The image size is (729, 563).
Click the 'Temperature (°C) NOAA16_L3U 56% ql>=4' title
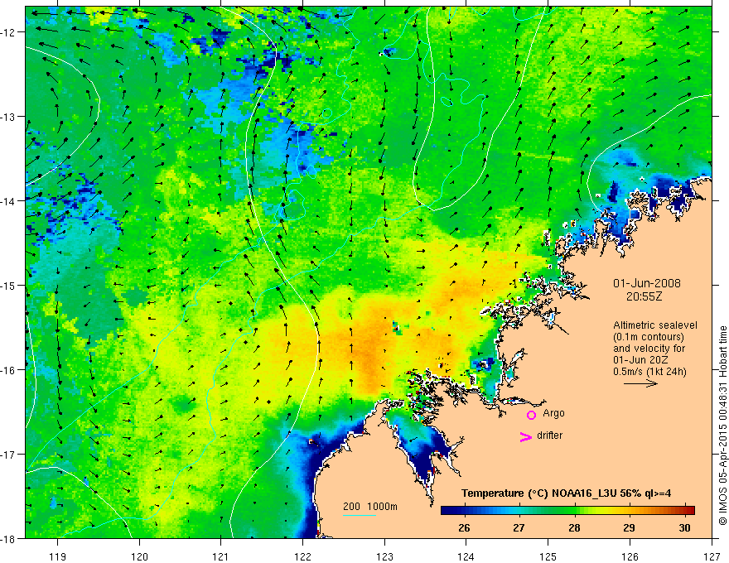(566, 493)
